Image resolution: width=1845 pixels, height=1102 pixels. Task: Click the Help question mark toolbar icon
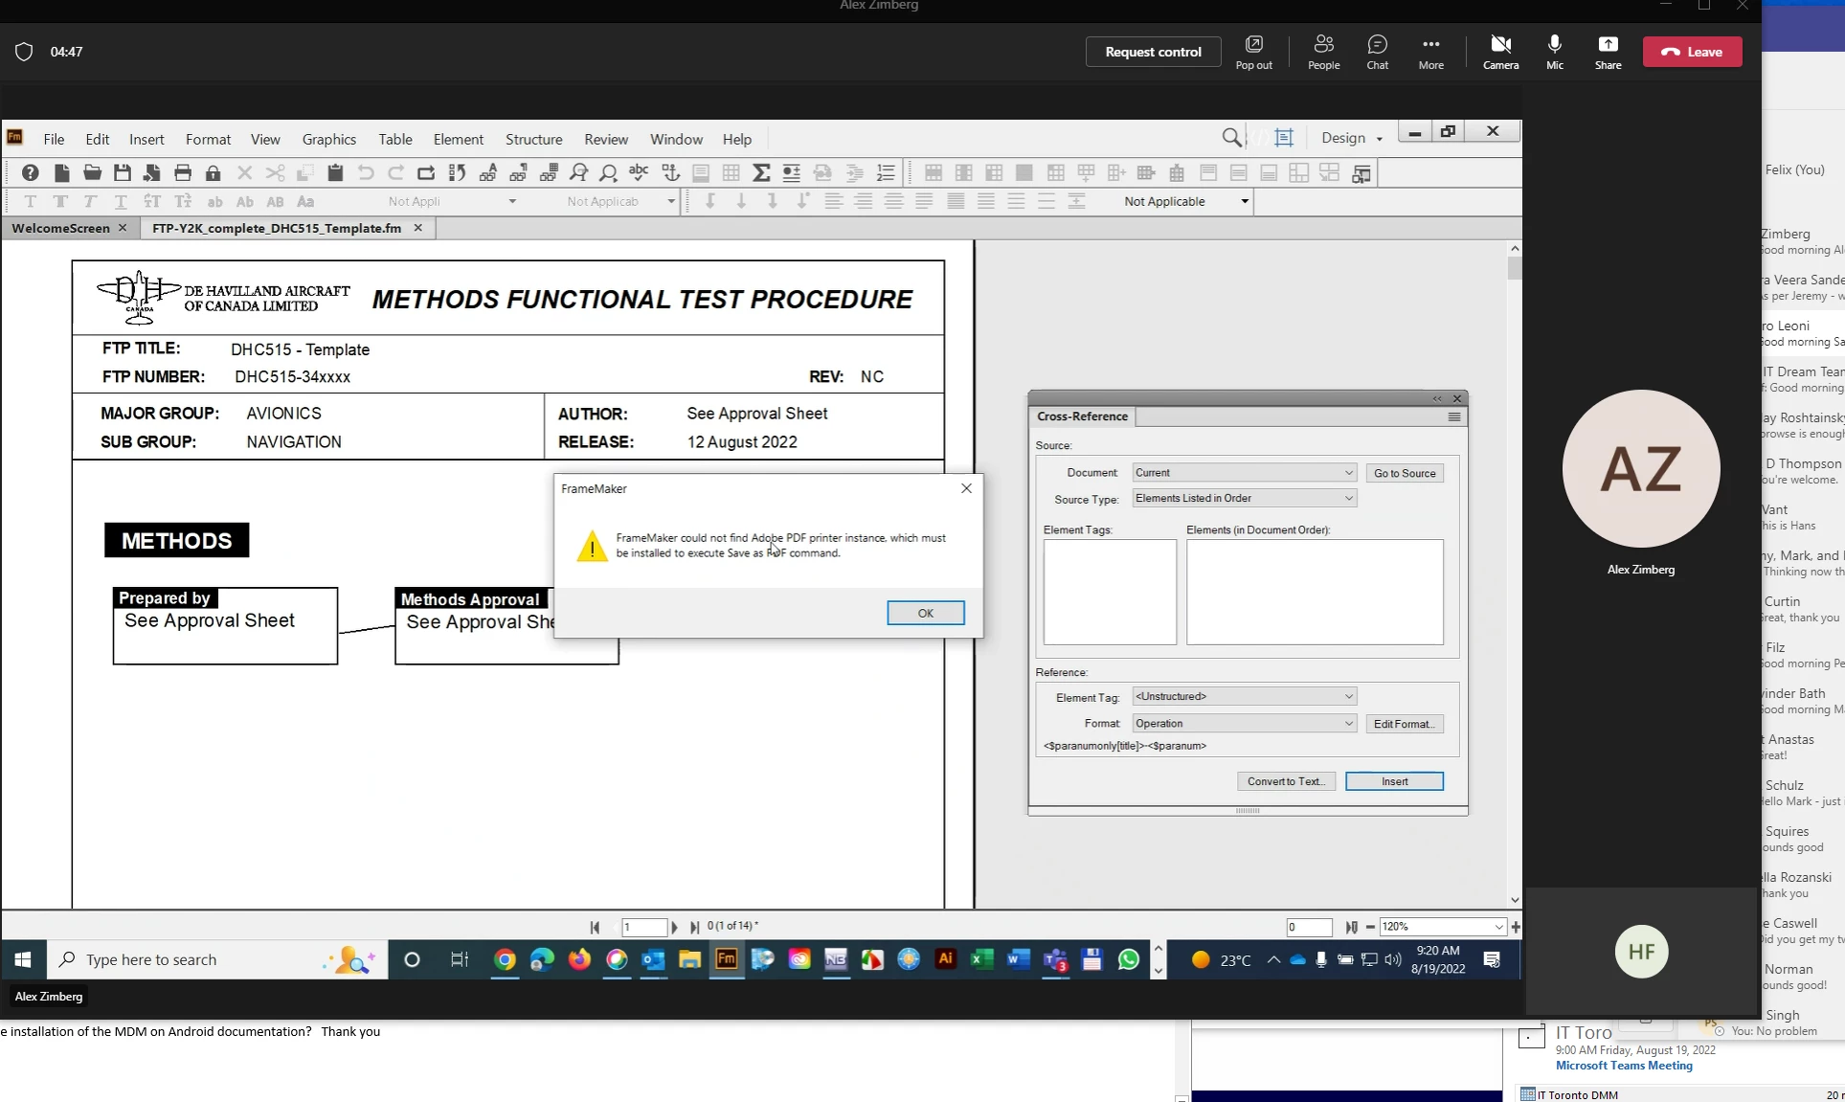[x=31, y=173]
